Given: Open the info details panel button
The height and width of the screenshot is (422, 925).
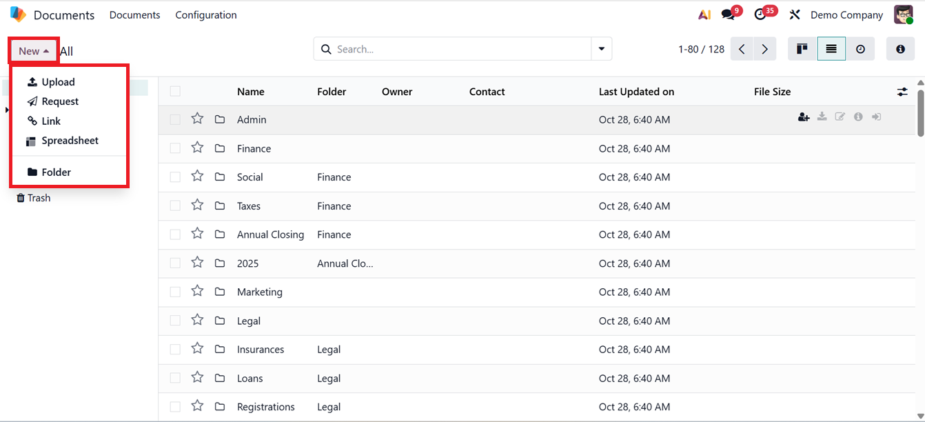Looking at the screenshot, I should (x=900, y=49).
